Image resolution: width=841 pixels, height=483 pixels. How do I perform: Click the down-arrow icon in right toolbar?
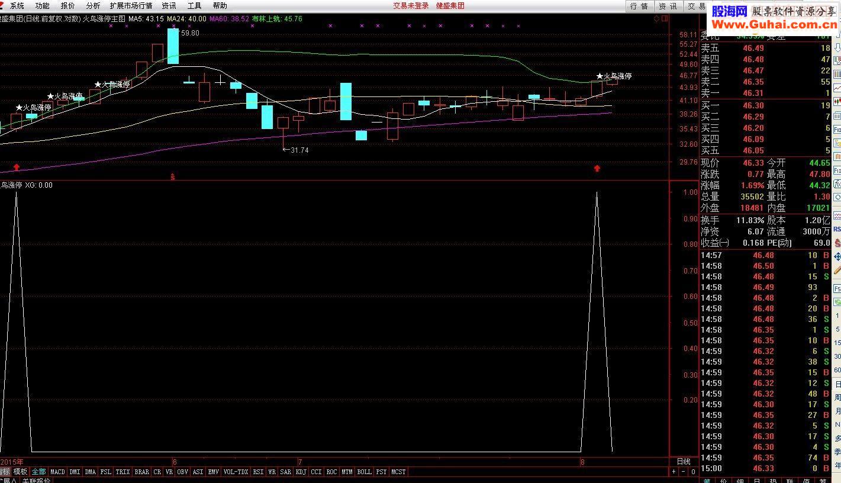pos(837,47)
